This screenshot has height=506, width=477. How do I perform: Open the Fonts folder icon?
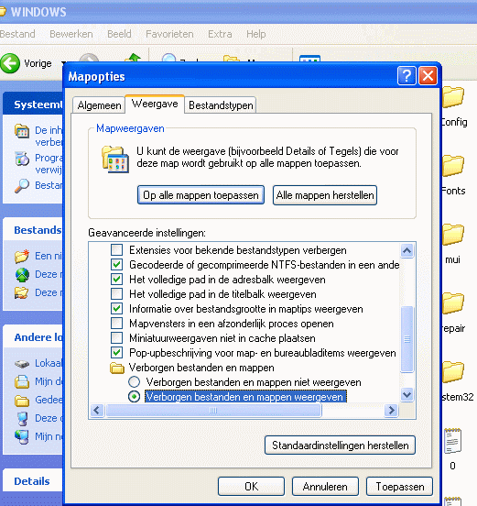(453, 166)
